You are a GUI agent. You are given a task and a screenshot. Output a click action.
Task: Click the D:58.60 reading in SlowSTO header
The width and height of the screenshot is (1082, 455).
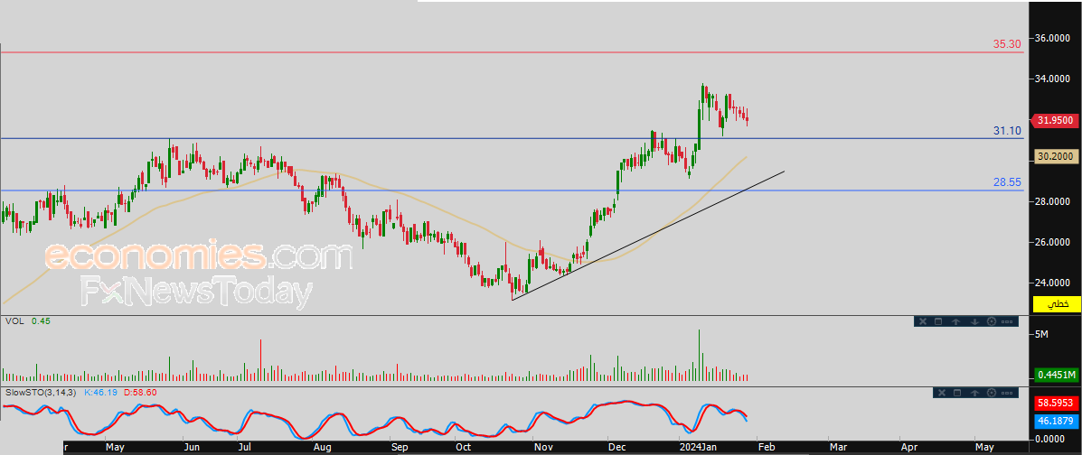141,393
